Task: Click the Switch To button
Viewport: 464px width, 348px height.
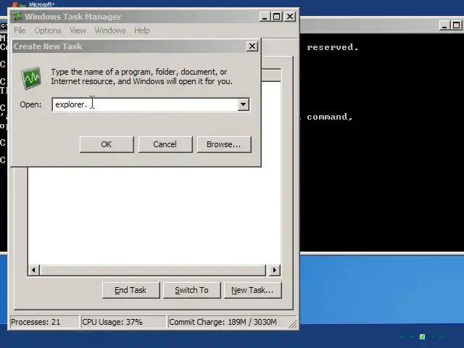Action: 191,290
